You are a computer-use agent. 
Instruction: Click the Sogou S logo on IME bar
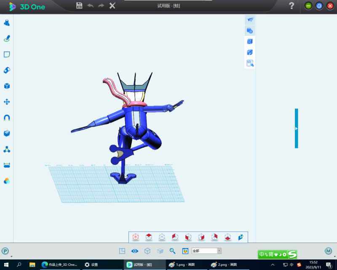(x=292, y=254)
